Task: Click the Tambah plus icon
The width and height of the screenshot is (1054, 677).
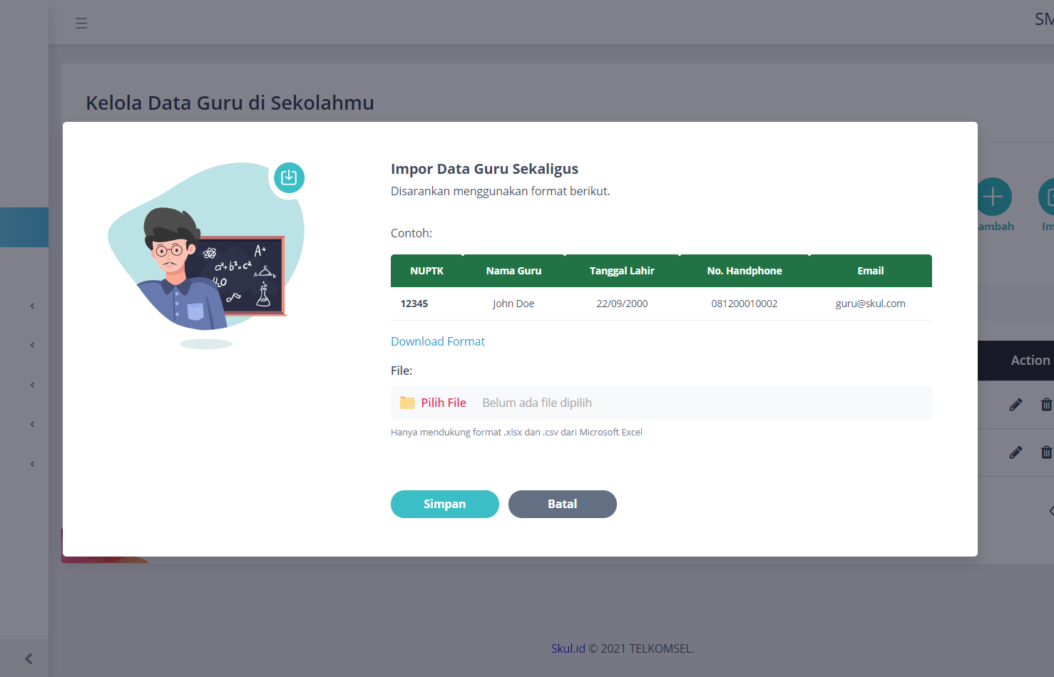Action: tap(993, 197)
